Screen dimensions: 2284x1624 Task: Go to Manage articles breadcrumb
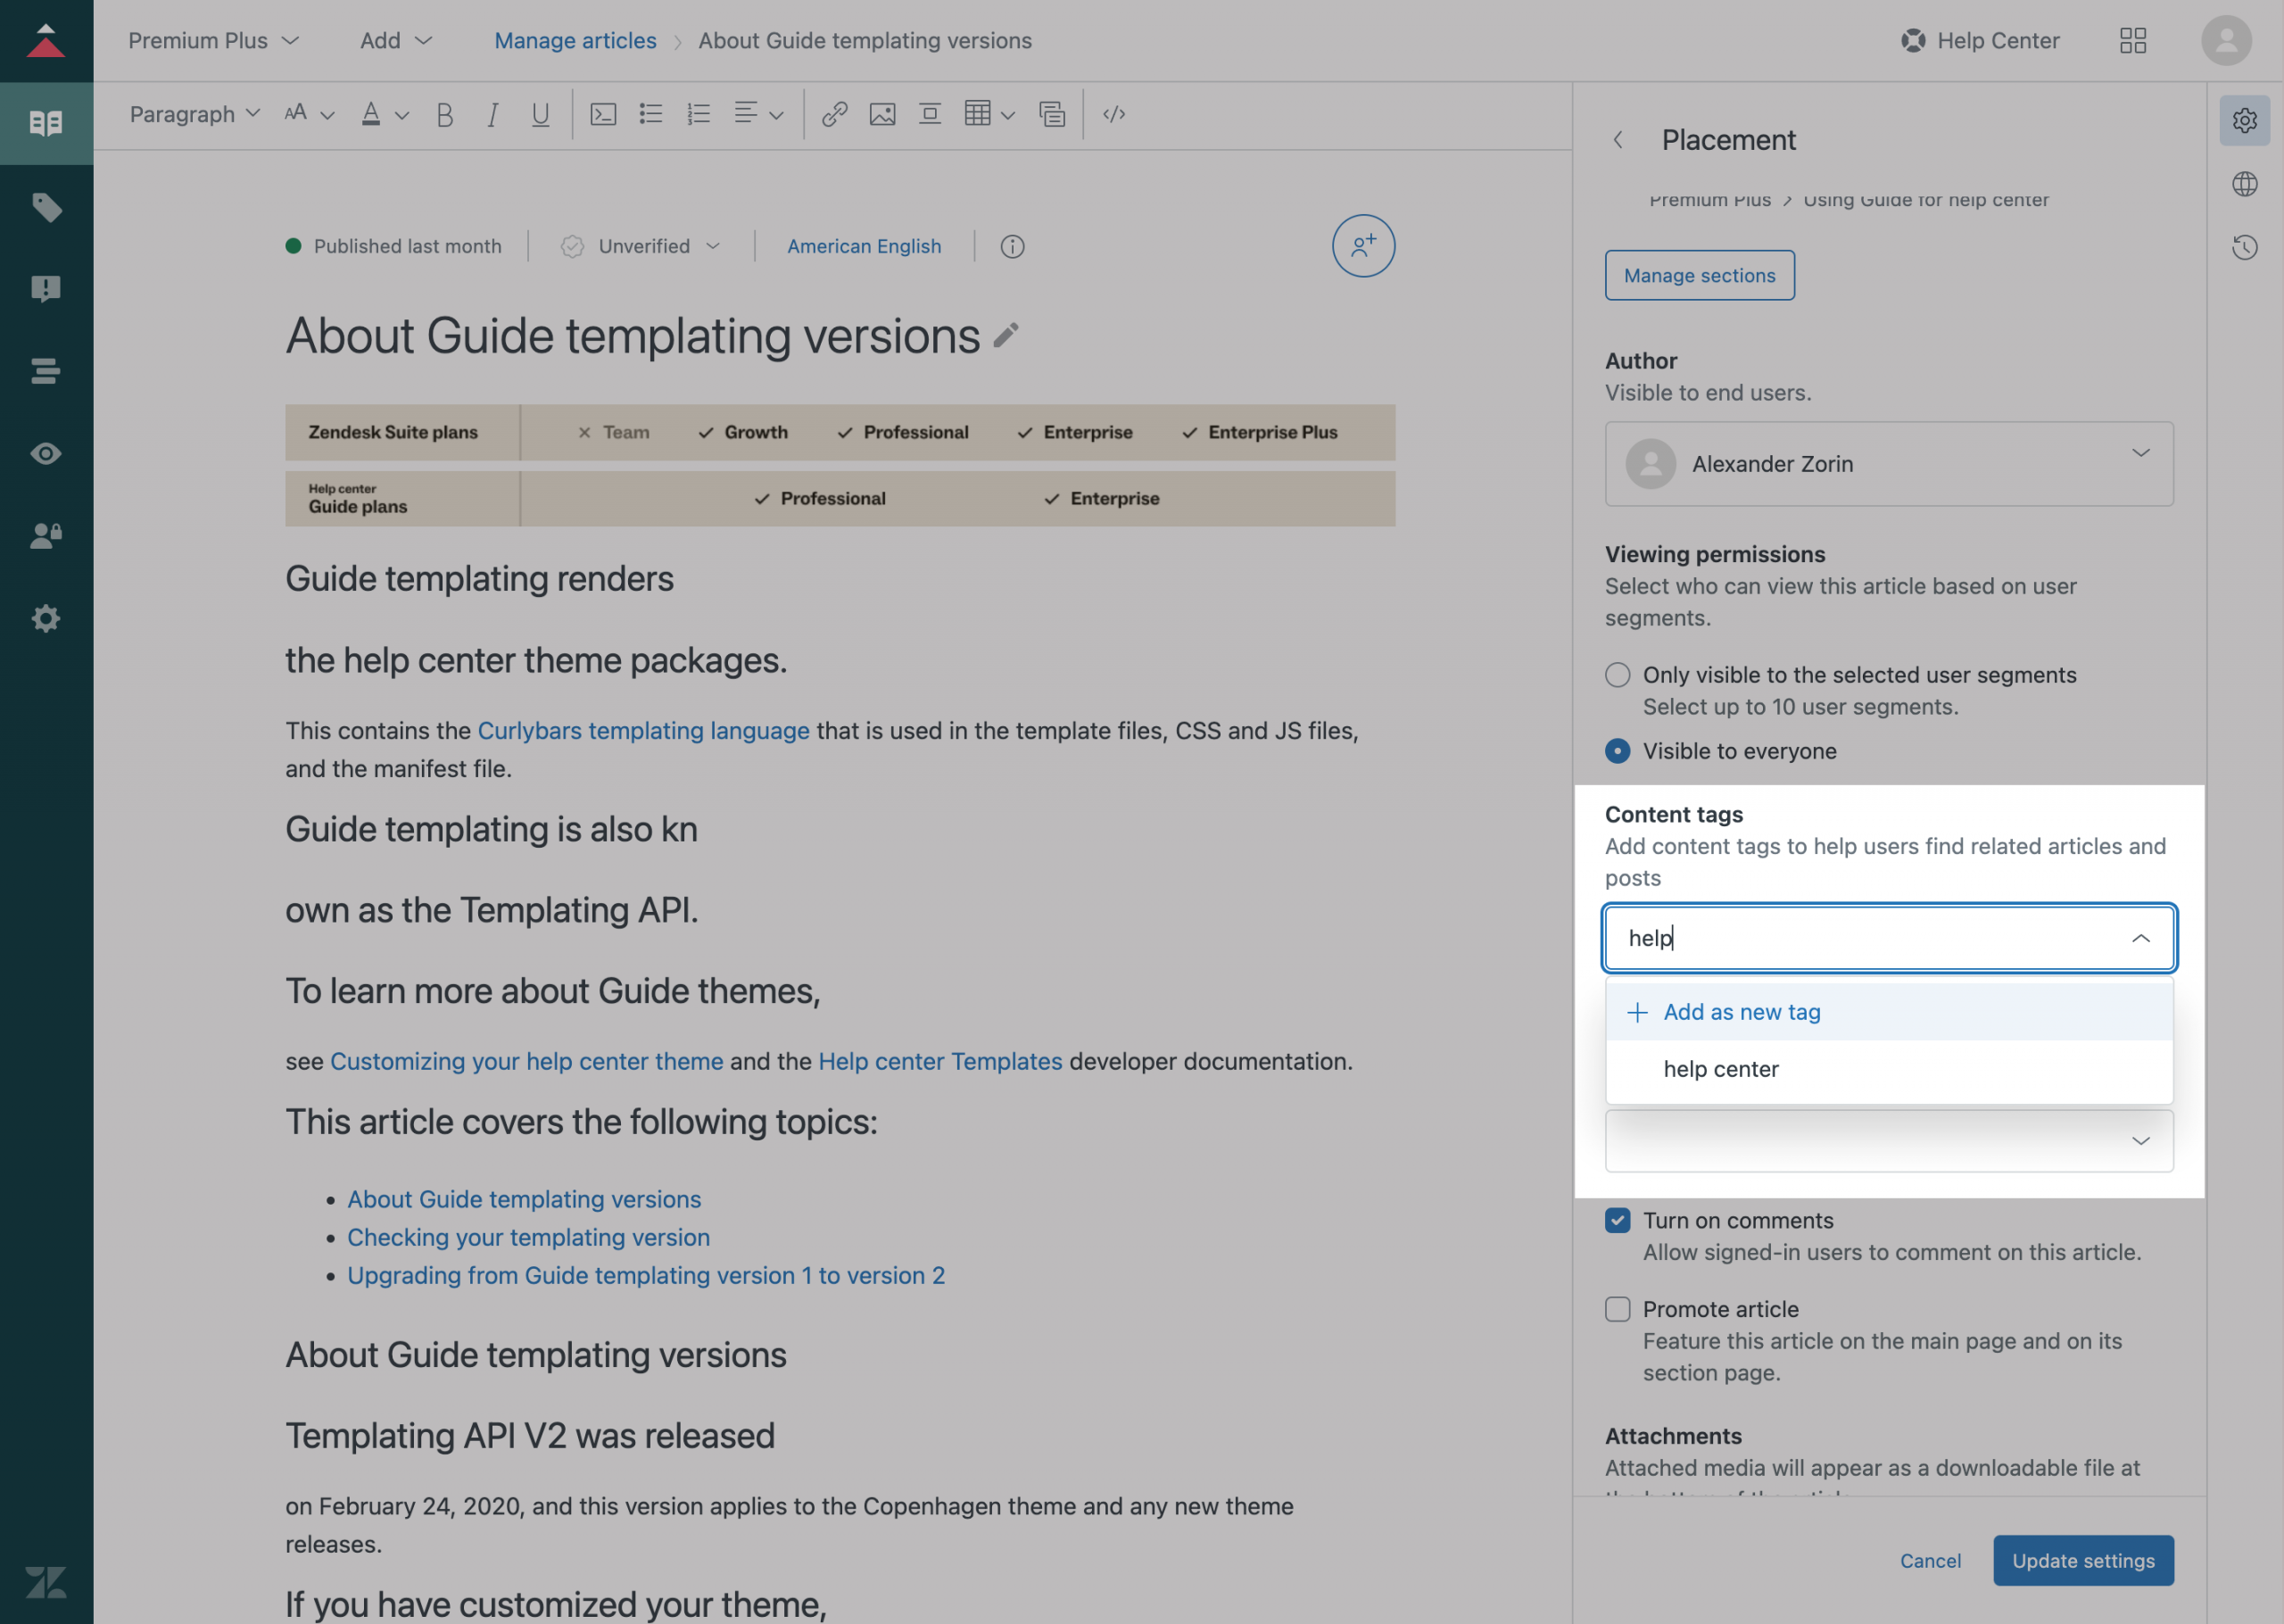[x=575, y=40]
